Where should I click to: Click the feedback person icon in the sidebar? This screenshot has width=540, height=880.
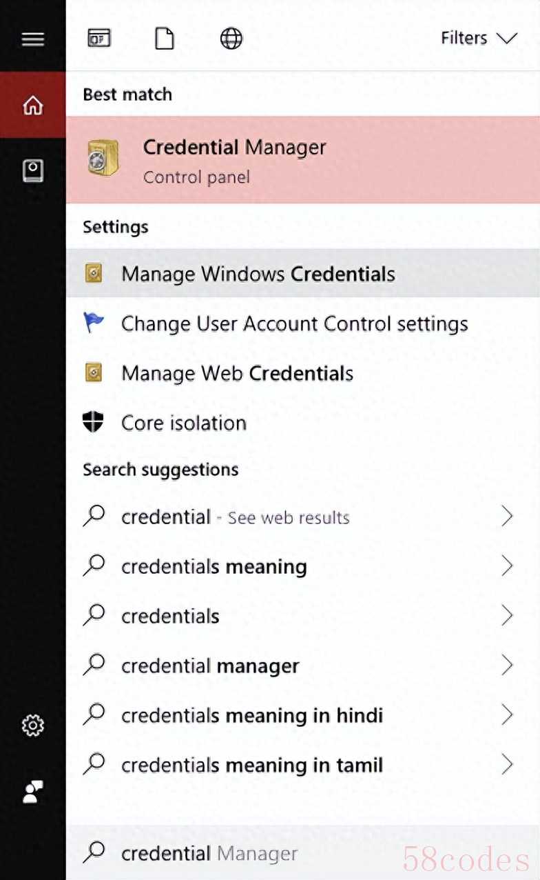32,792
